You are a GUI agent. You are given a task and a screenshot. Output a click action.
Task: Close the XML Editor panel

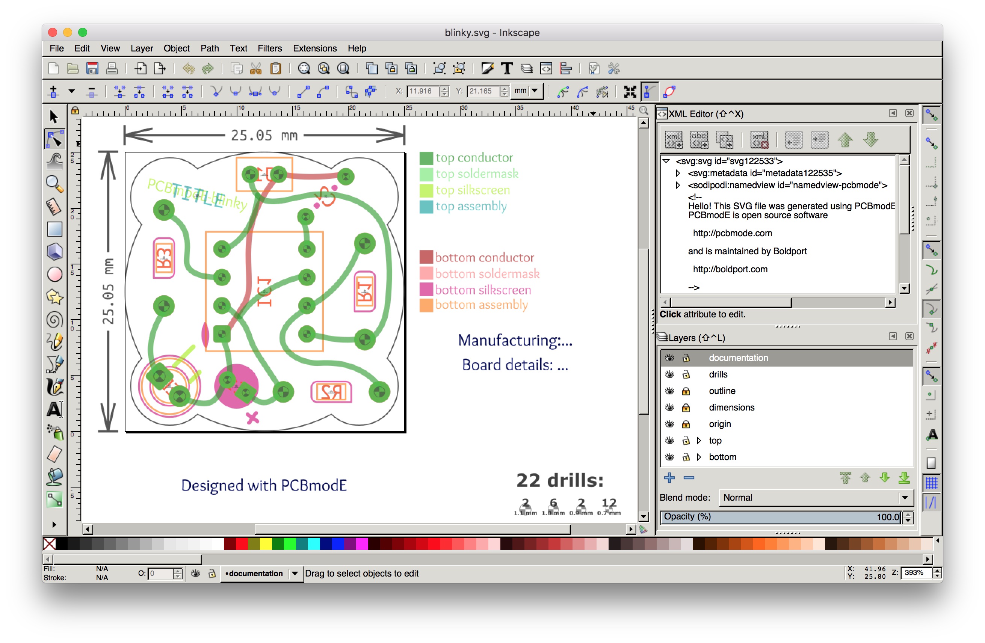[x=909, y=113]
